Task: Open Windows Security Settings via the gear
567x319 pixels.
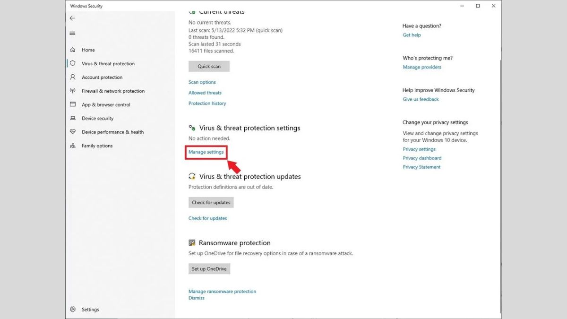Action: pos(72,309)
